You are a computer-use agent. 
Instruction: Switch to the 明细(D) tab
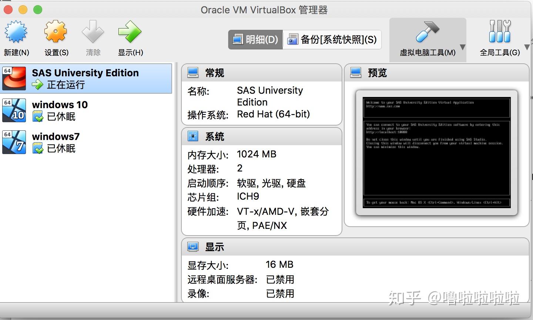click(x=255, y=39)
